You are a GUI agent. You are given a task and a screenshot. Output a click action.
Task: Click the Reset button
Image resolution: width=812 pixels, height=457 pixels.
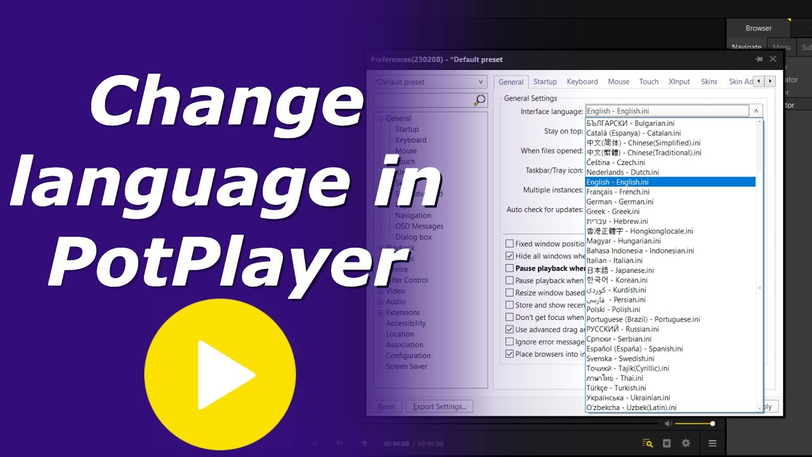386,406
